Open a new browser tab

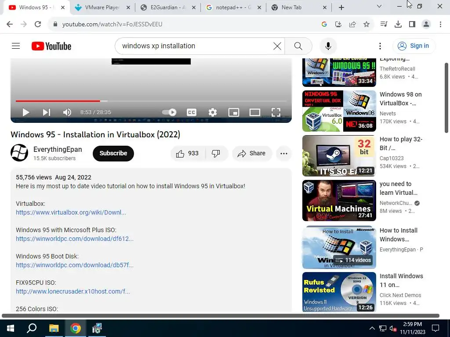click(x=341, y=7)
